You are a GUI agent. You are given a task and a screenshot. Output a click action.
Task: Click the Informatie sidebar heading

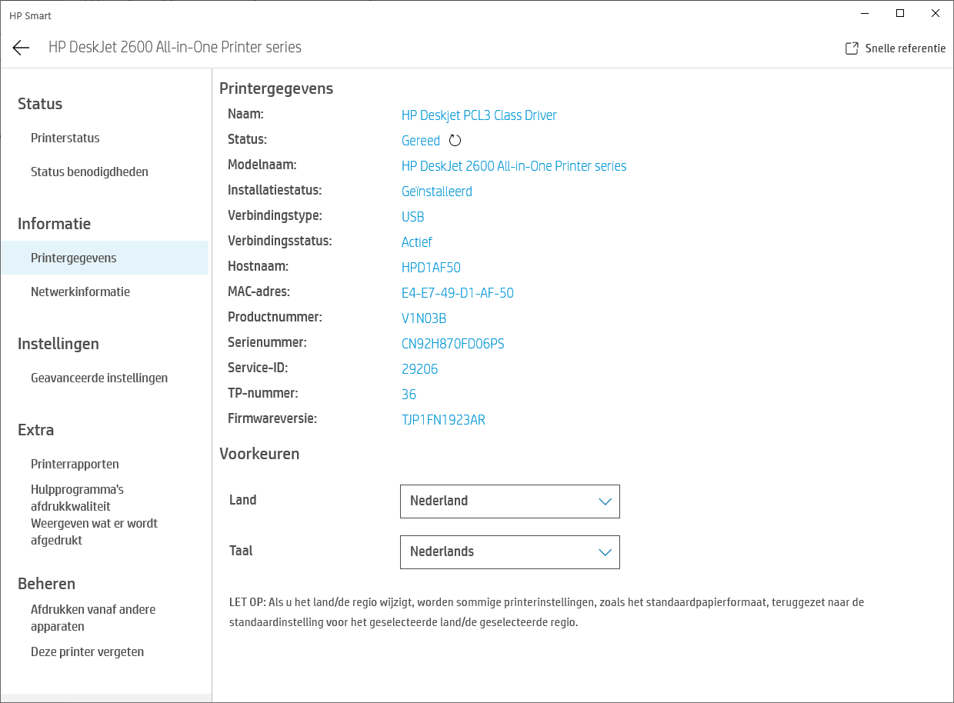pyautogui.click(x=54, y=224)
